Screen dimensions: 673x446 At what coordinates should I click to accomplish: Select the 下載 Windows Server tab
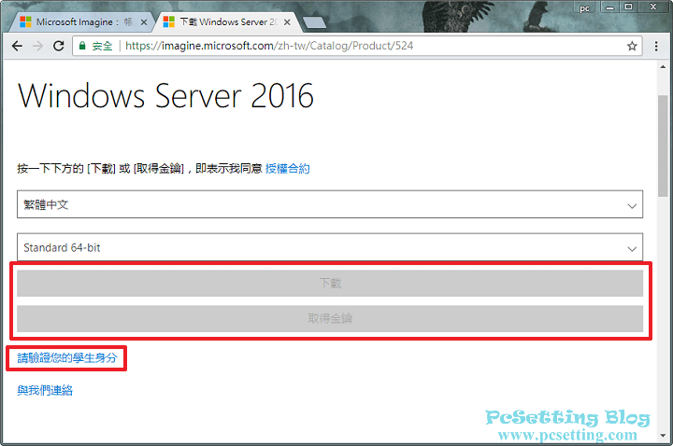point(224,21)
